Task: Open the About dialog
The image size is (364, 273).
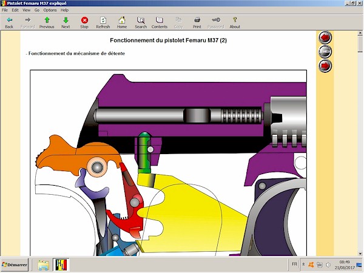Action: point(235,22)
